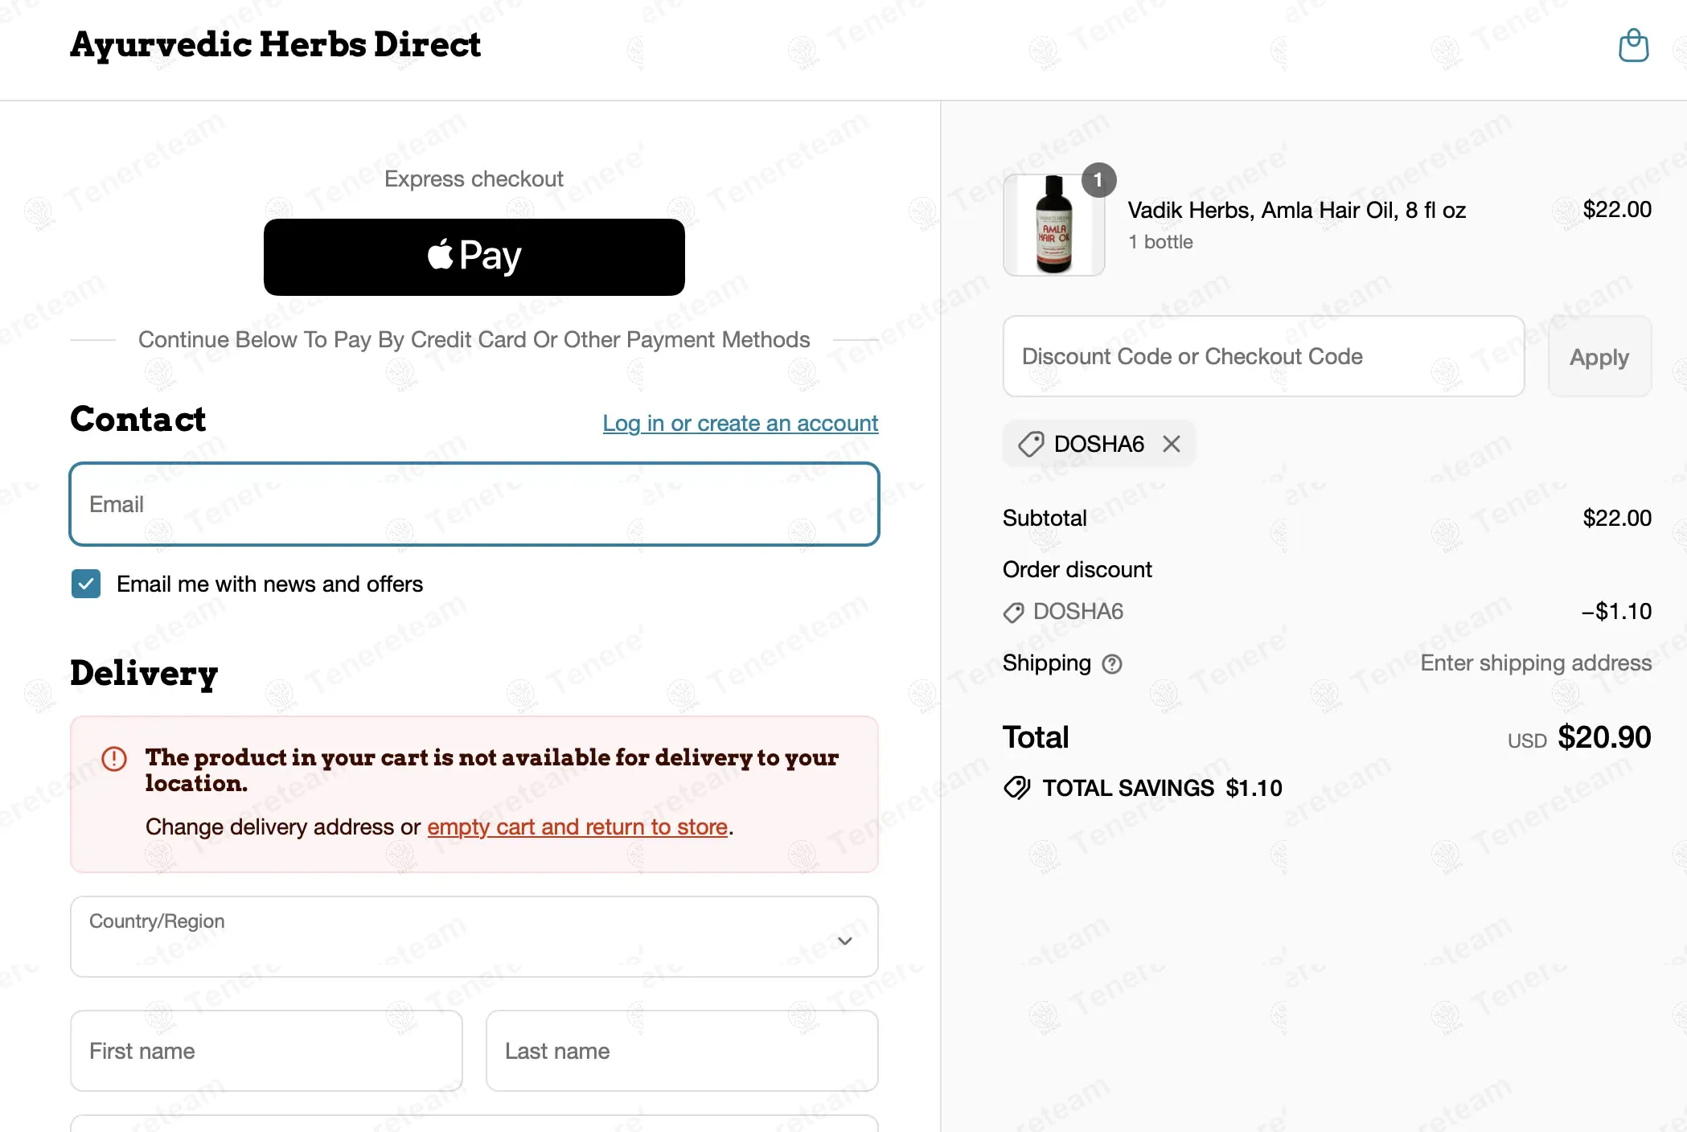Remove the DOSHA6 discount code tag
This screenshot has height=1132, width=1687.
(1172, 444)
